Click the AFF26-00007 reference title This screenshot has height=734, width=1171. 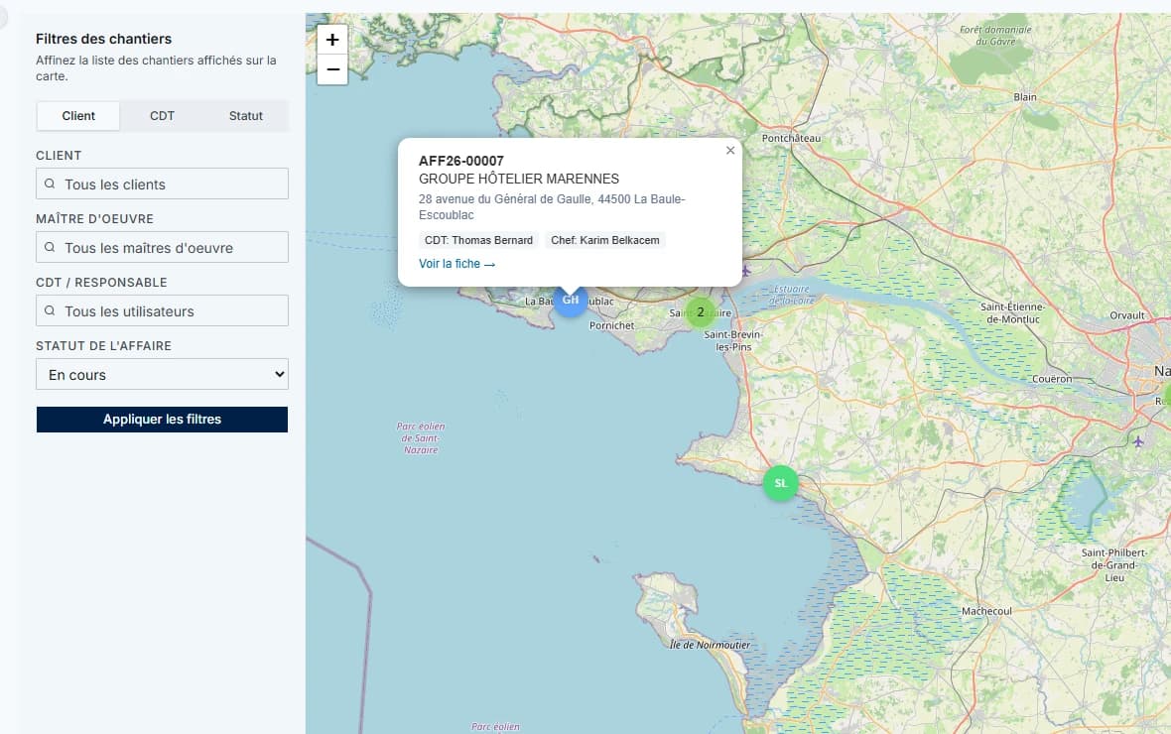(x=461, y=161)
